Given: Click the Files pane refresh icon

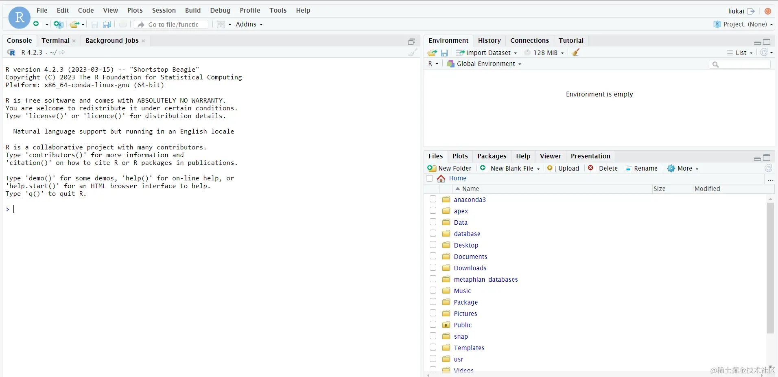Looking at the screenshot, I should pos(768,168).
